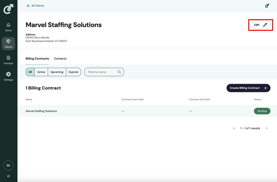Screen dimensions: 277x182
Task: Go back to All Clients
Action: point(35,6)
